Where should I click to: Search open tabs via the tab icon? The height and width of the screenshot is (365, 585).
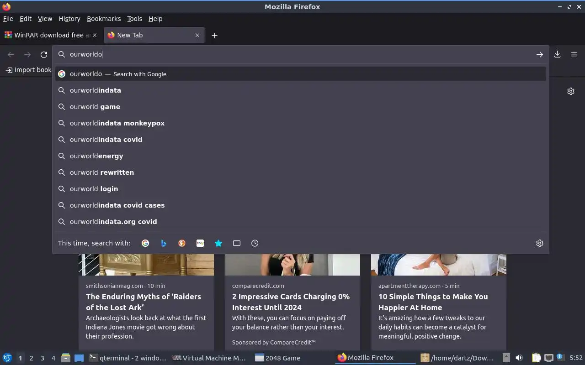237,243
